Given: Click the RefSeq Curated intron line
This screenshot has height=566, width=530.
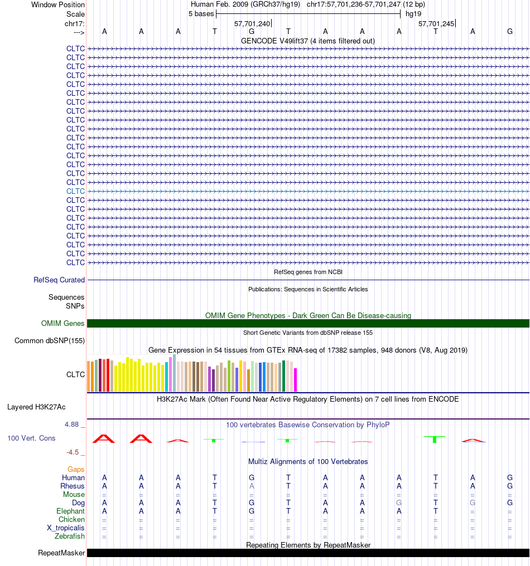Looking at the screenshot, I should pyautogui.click(x=308, y=280).
